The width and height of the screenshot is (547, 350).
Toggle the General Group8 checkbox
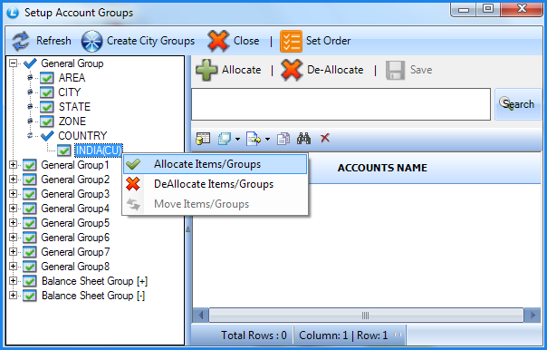pos(30,267)
